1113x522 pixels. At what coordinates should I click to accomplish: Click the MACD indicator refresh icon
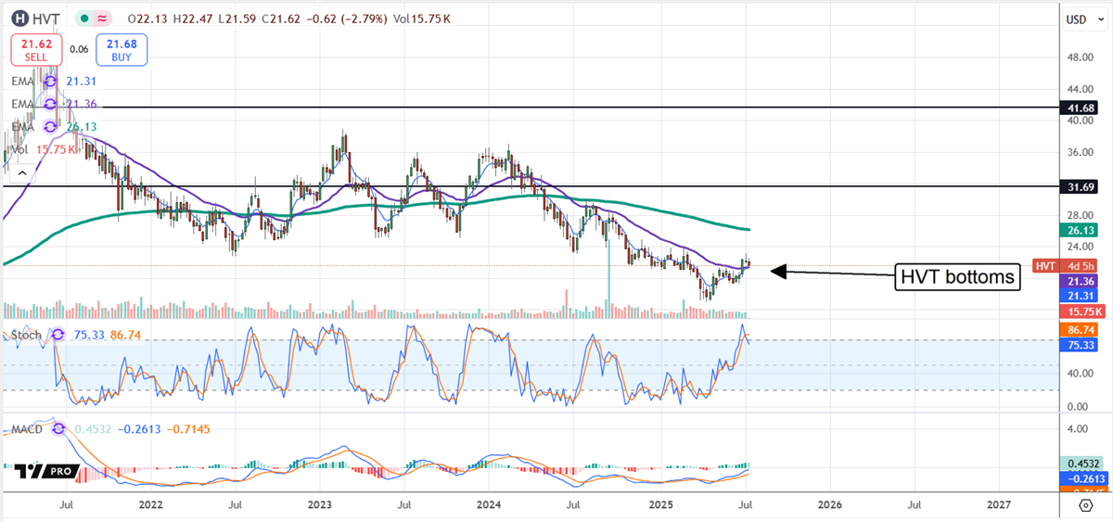(x=60, y=430)
